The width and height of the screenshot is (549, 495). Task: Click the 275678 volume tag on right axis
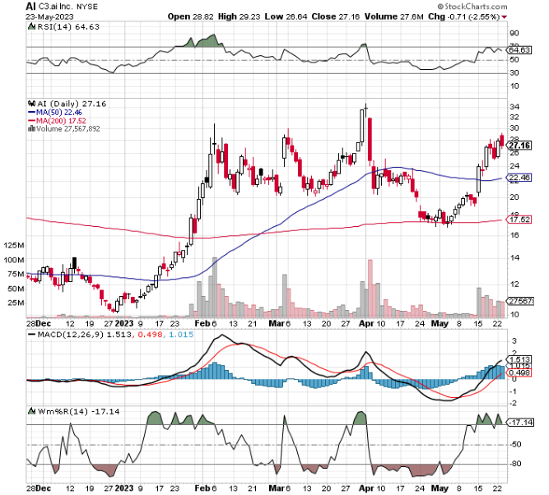pyautogui.click(x=521, y=301)
